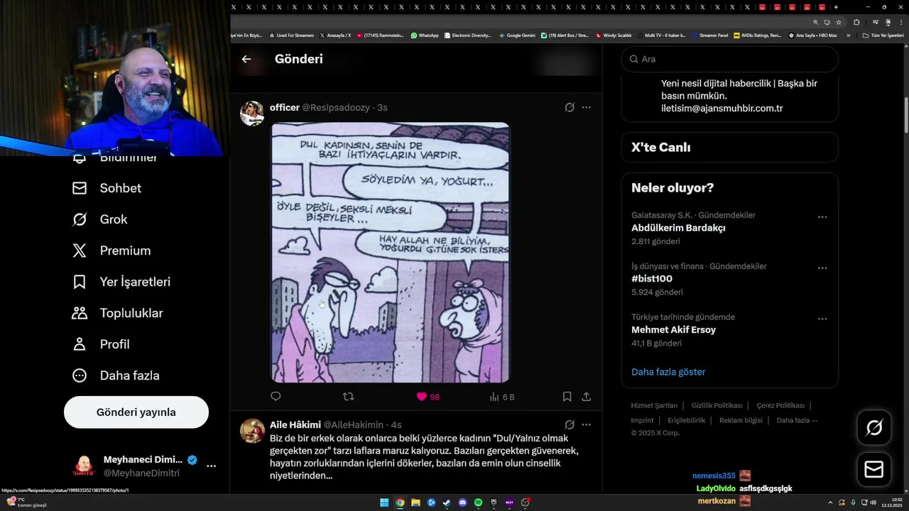
Task: Open officer's profile name link
Action: (x=284, y=107)
